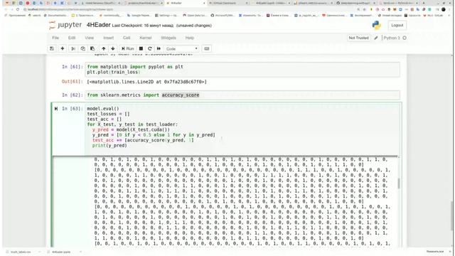
Task: Run the selected cell
Action: 128,49
